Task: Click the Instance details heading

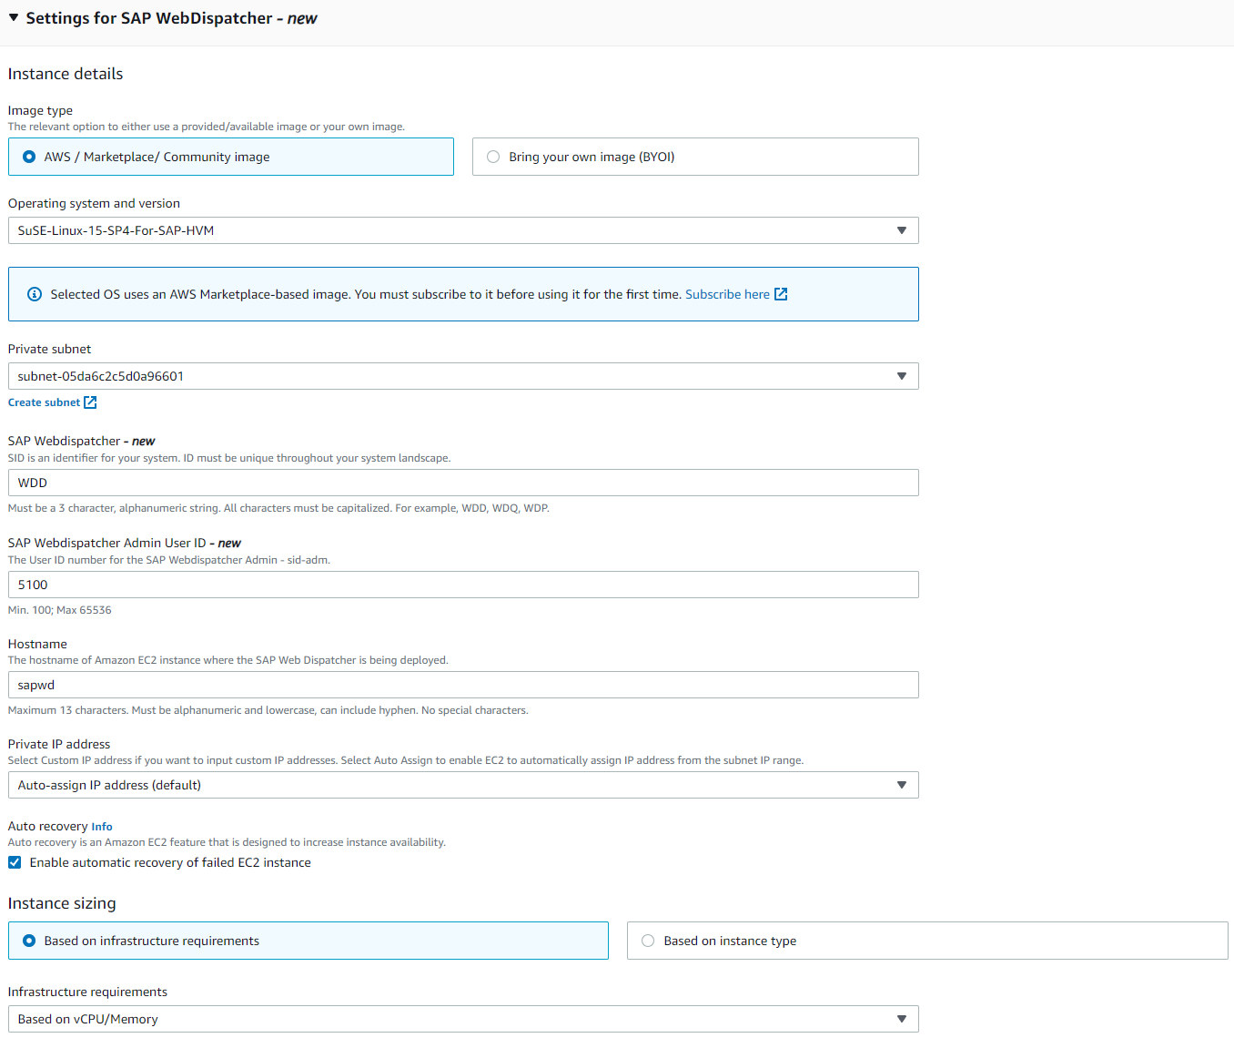Action: coord(66,74)
